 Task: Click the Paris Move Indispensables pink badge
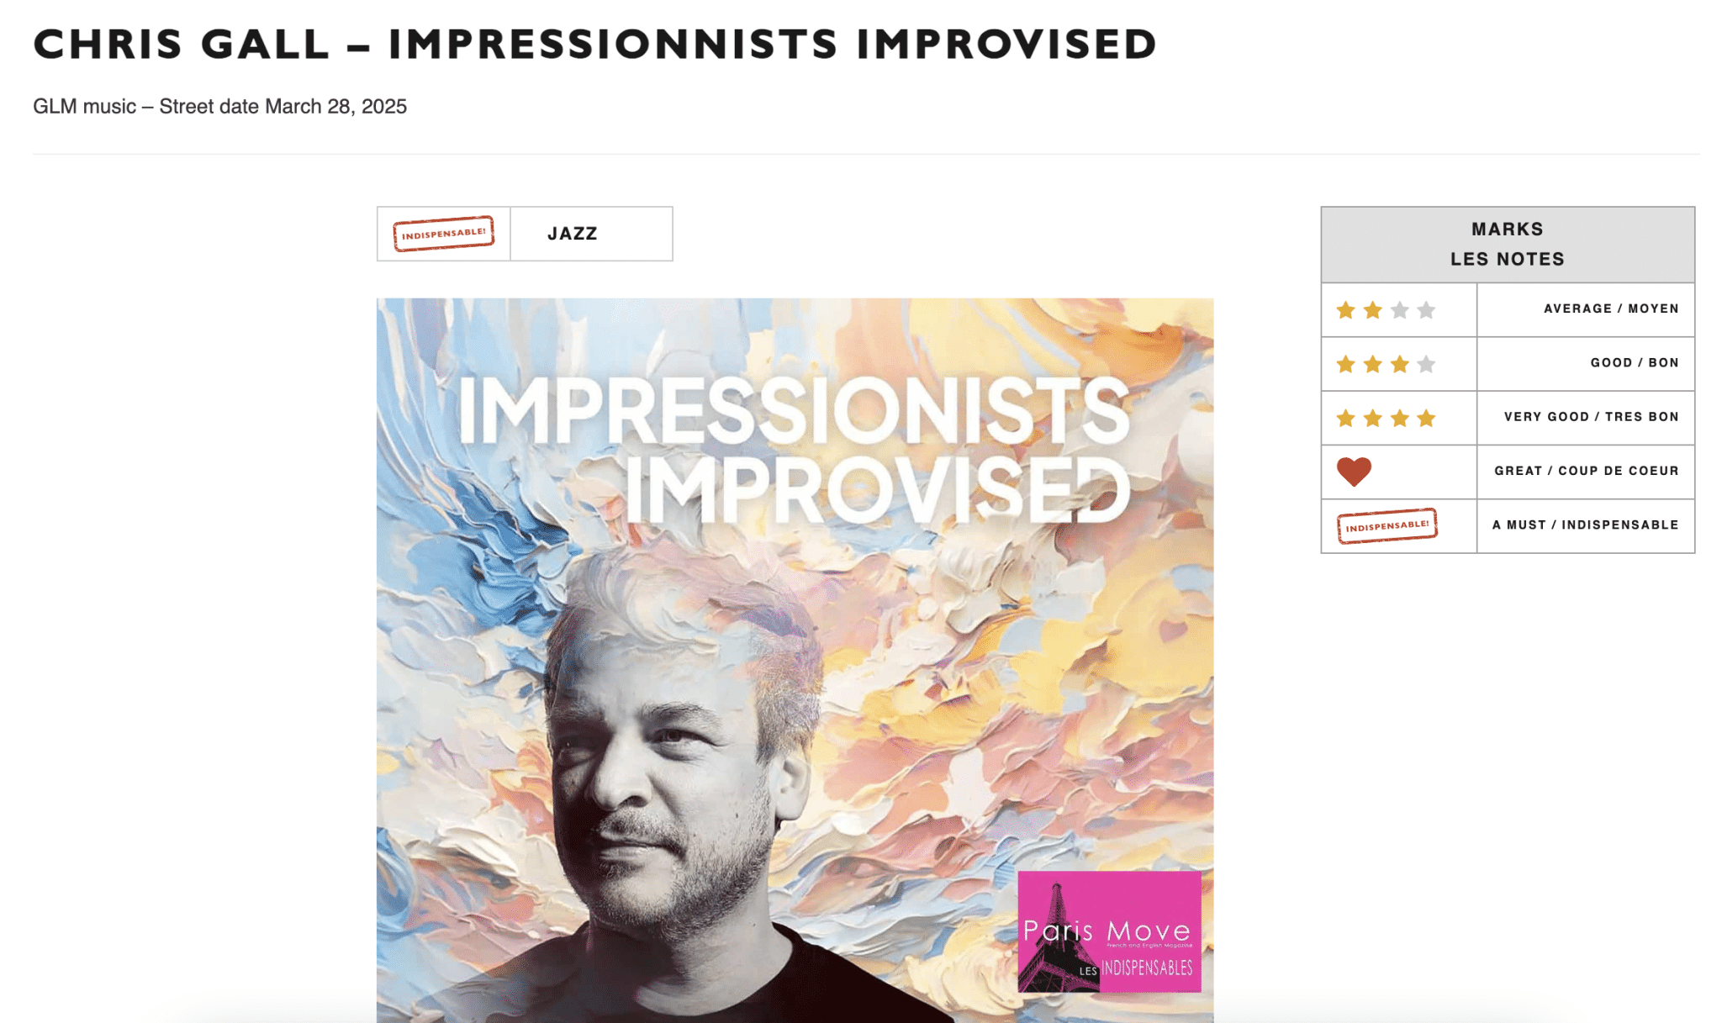[x=1109, y=931]
